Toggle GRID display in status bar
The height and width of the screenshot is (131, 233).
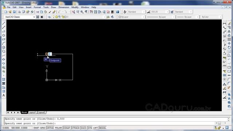43,128
